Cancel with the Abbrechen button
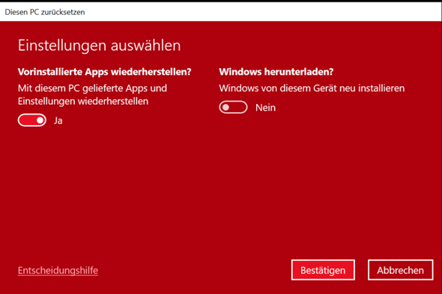Screen dimensions: 442x294 (x=400, y=270)
